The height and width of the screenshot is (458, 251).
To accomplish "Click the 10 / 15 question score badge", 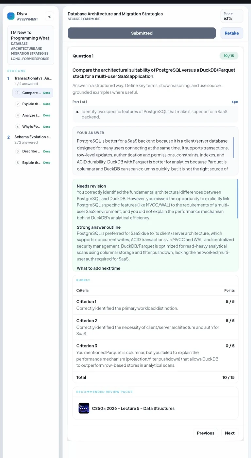I will [x=229, y=56].
